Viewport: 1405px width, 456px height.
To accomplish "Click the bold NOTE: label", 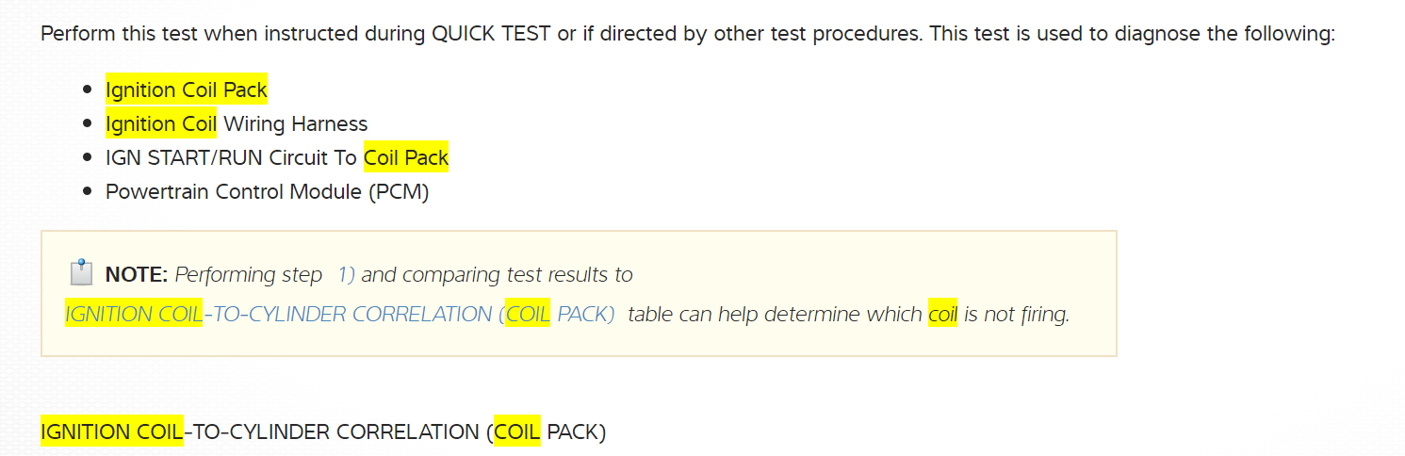I will point(137,275).
